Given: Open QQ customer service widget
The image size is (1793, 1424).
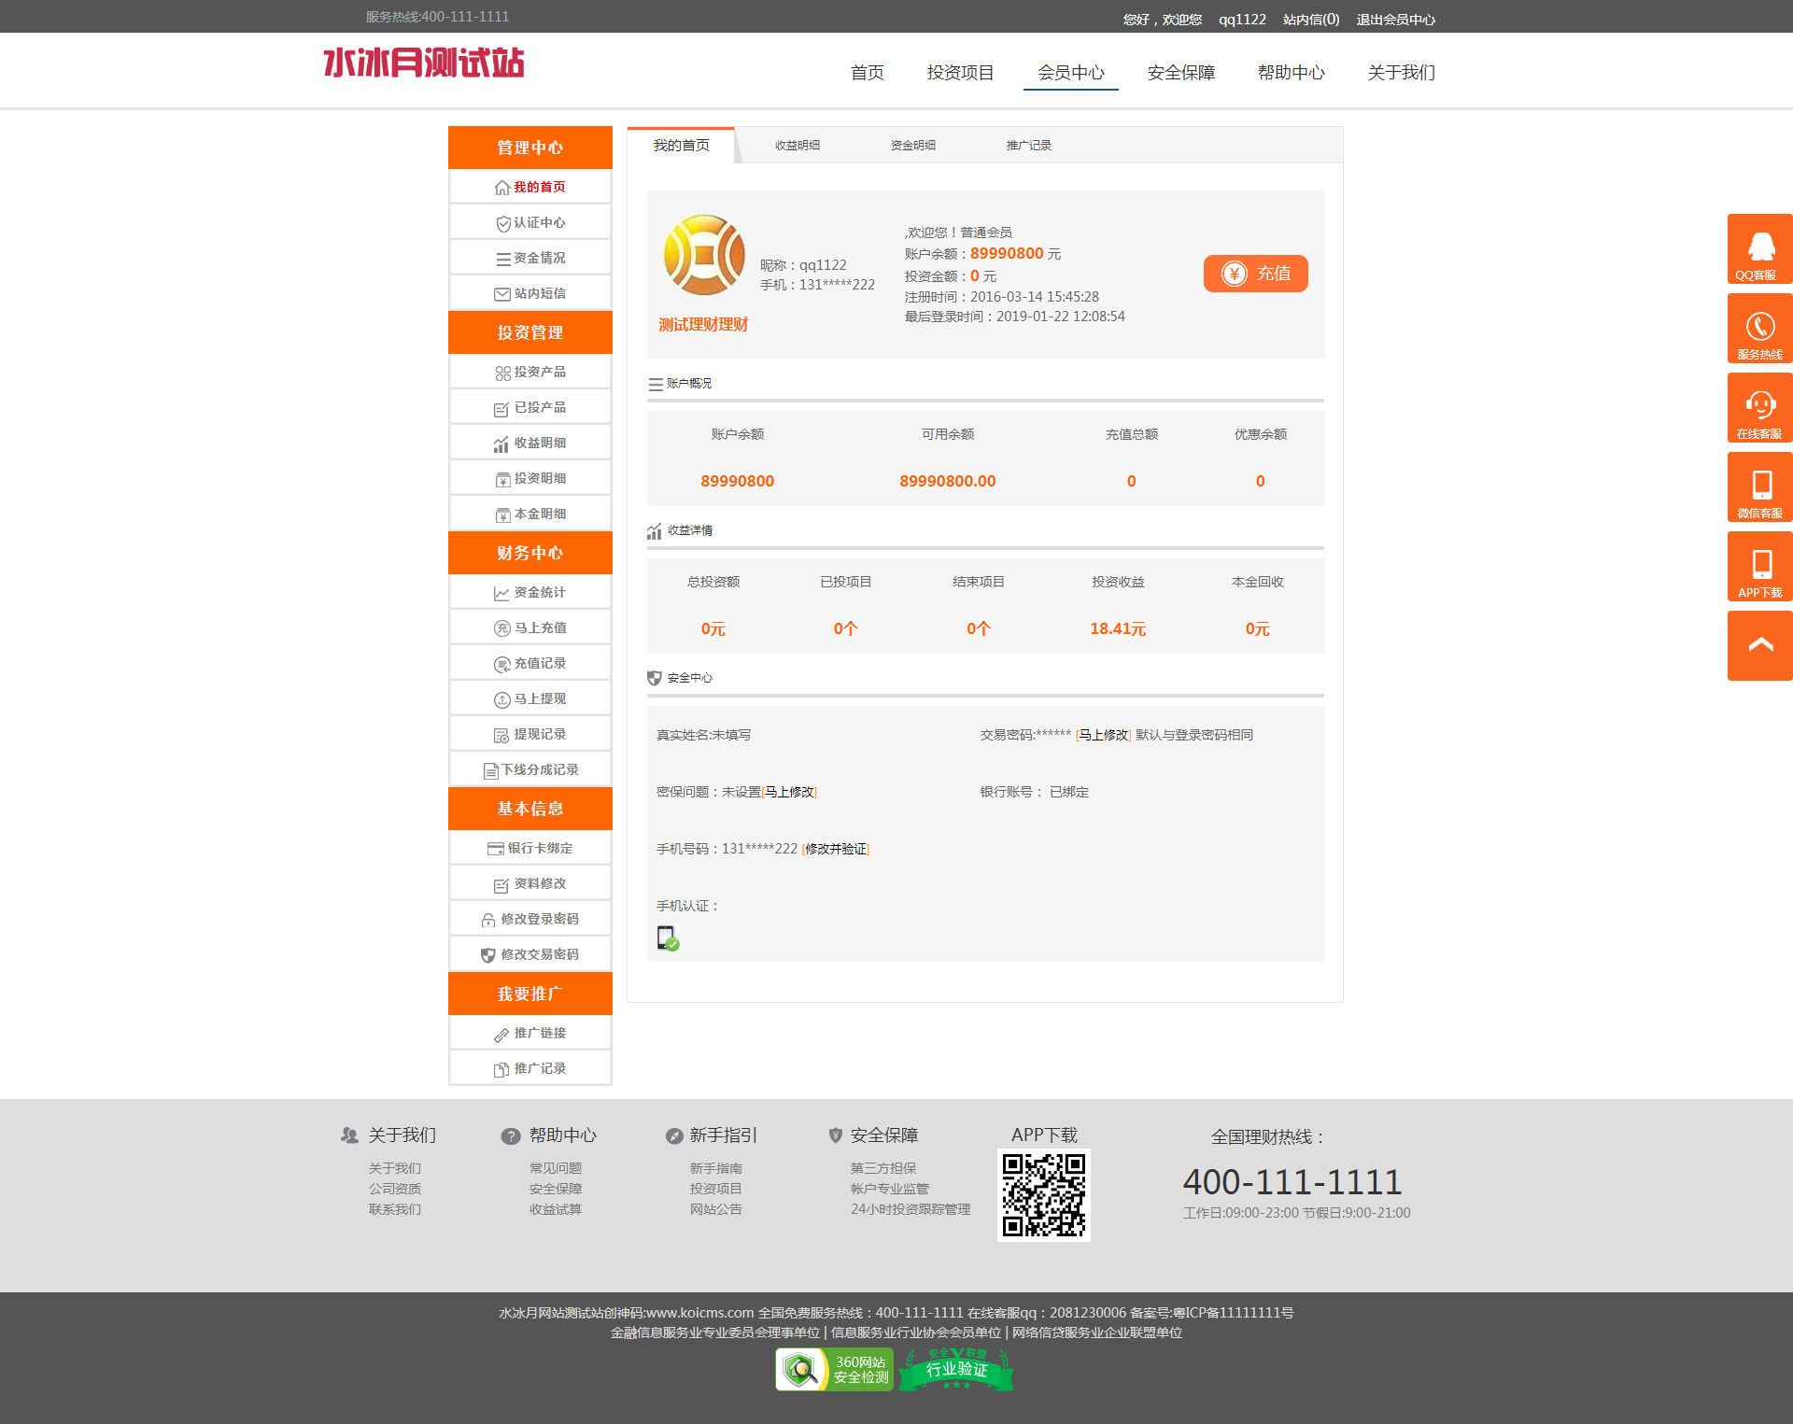Looking at the screenshot, I should pos(1759,249).
